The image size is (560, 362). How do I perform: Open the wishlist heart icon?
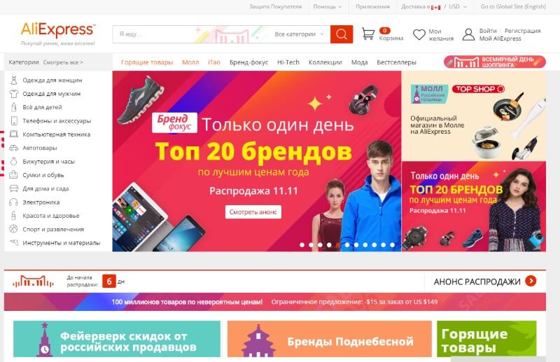tap(419, 35)
